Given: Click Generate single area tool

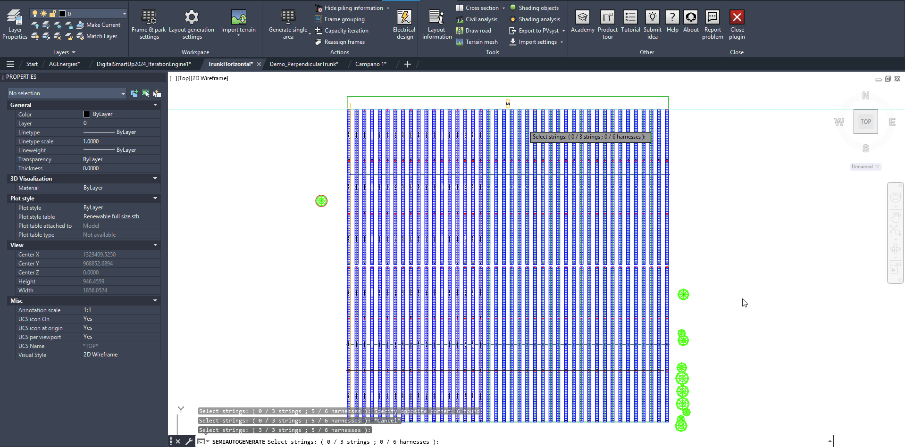Looking at the screenshot, I should coord(288,25).
